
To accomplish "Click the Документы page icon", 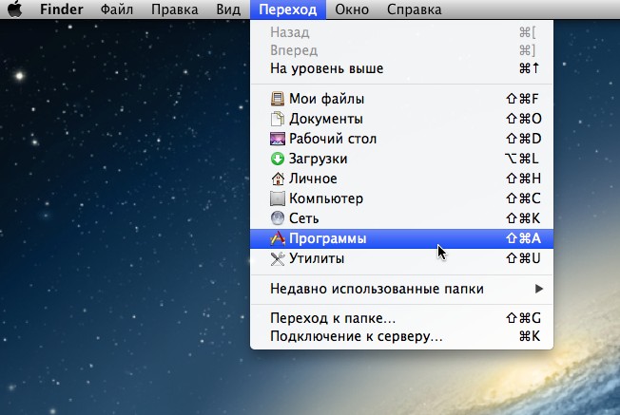I will click(x=277, y=119).
